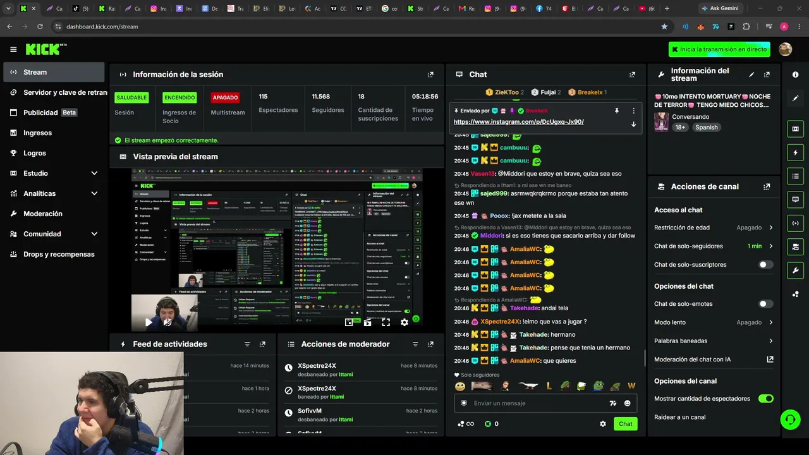Send message with the green Chat button
Screen dimensions: 809x455
coord(625,424)
